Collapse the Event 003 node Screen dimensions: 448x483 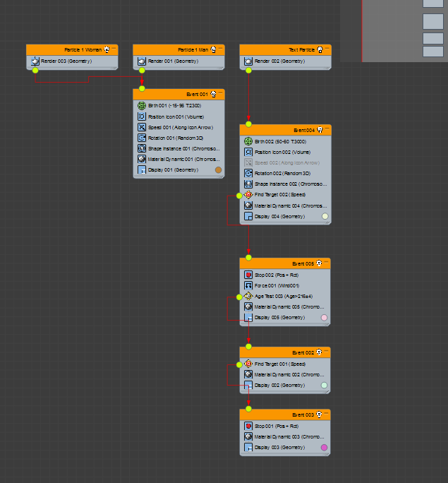(326, 413)
